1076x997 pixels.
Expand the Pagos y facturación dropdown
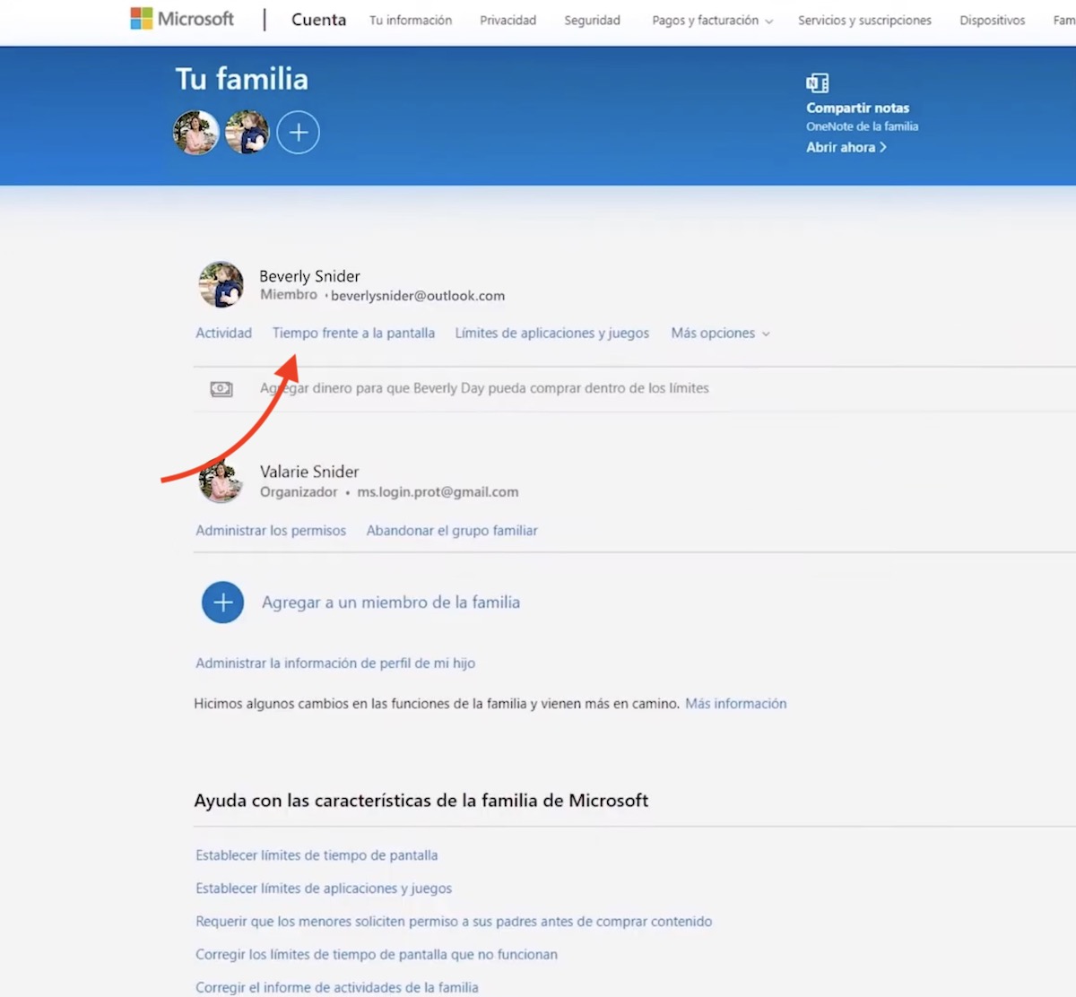click(x=712, y=20)
